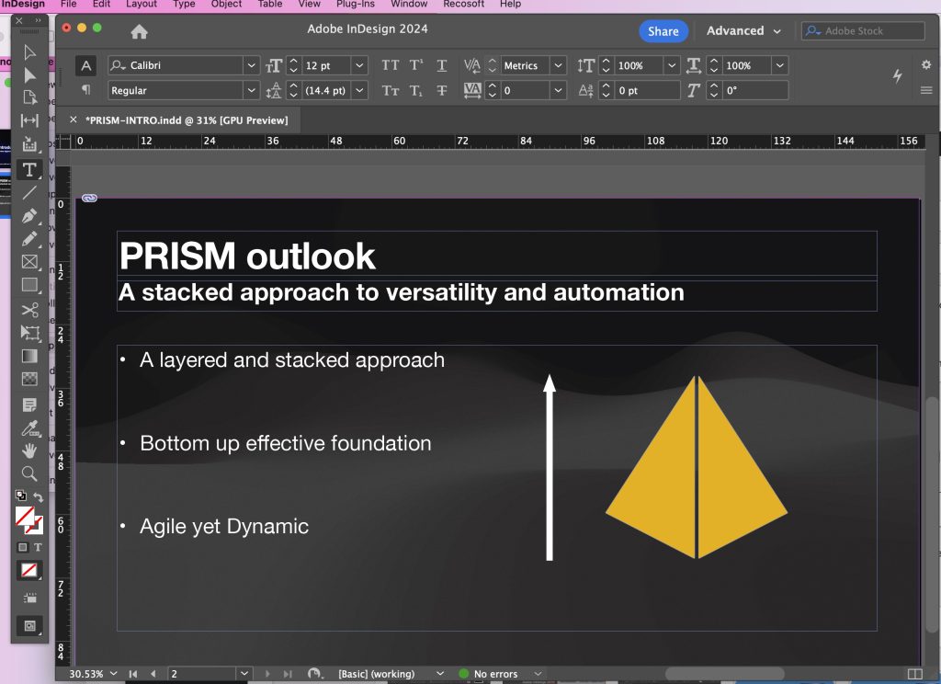This screenshot has width=941, height=684.
Task: Expand the Metrics kerning dropdown
Action: point(558,65)
